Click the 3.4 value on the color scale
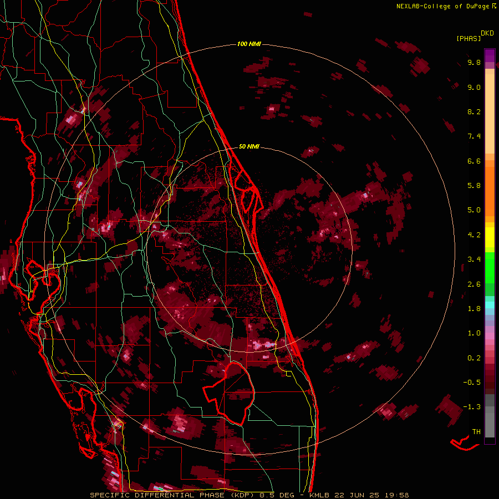Viewport: 499px width, 499px height. click(x=474, y=259)
